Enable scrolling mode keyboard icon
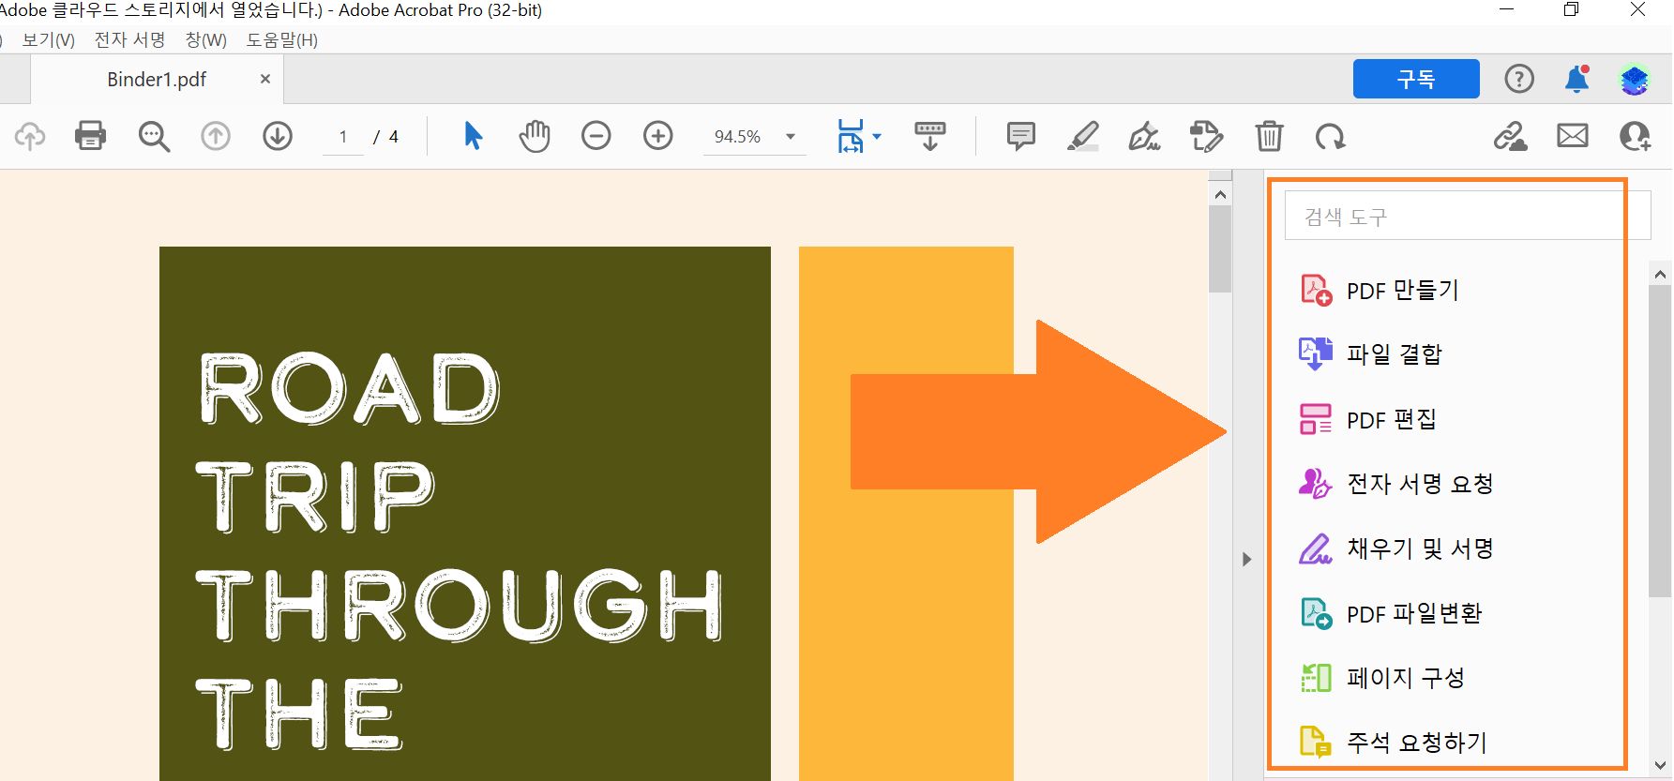Image resolution: width=1674 pixels, height=781 pixels. pos(930,136)
